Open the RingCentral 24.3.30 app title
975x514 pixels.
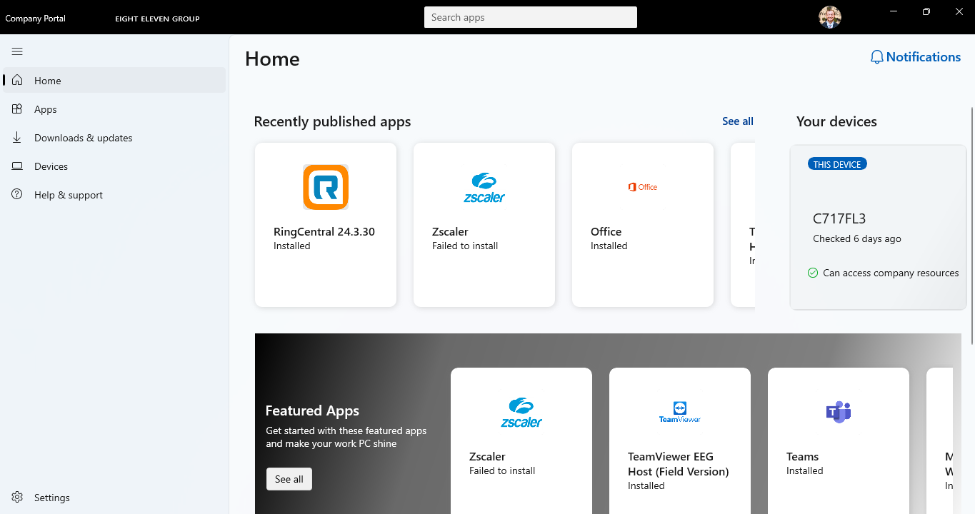click(324, 231)
